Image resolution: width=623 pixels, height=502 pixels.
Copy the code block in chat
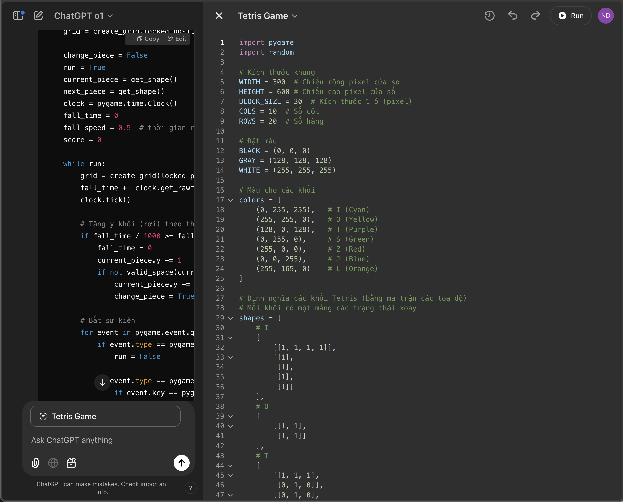point(148,39)
